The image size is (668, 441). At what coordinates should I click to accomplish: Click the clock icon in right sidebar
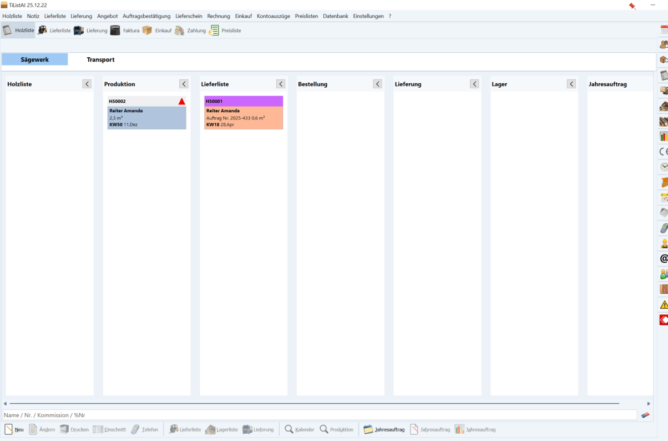click(664, 167)
